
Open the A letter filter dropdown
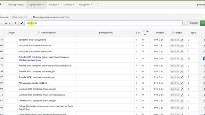coord(7,23)
